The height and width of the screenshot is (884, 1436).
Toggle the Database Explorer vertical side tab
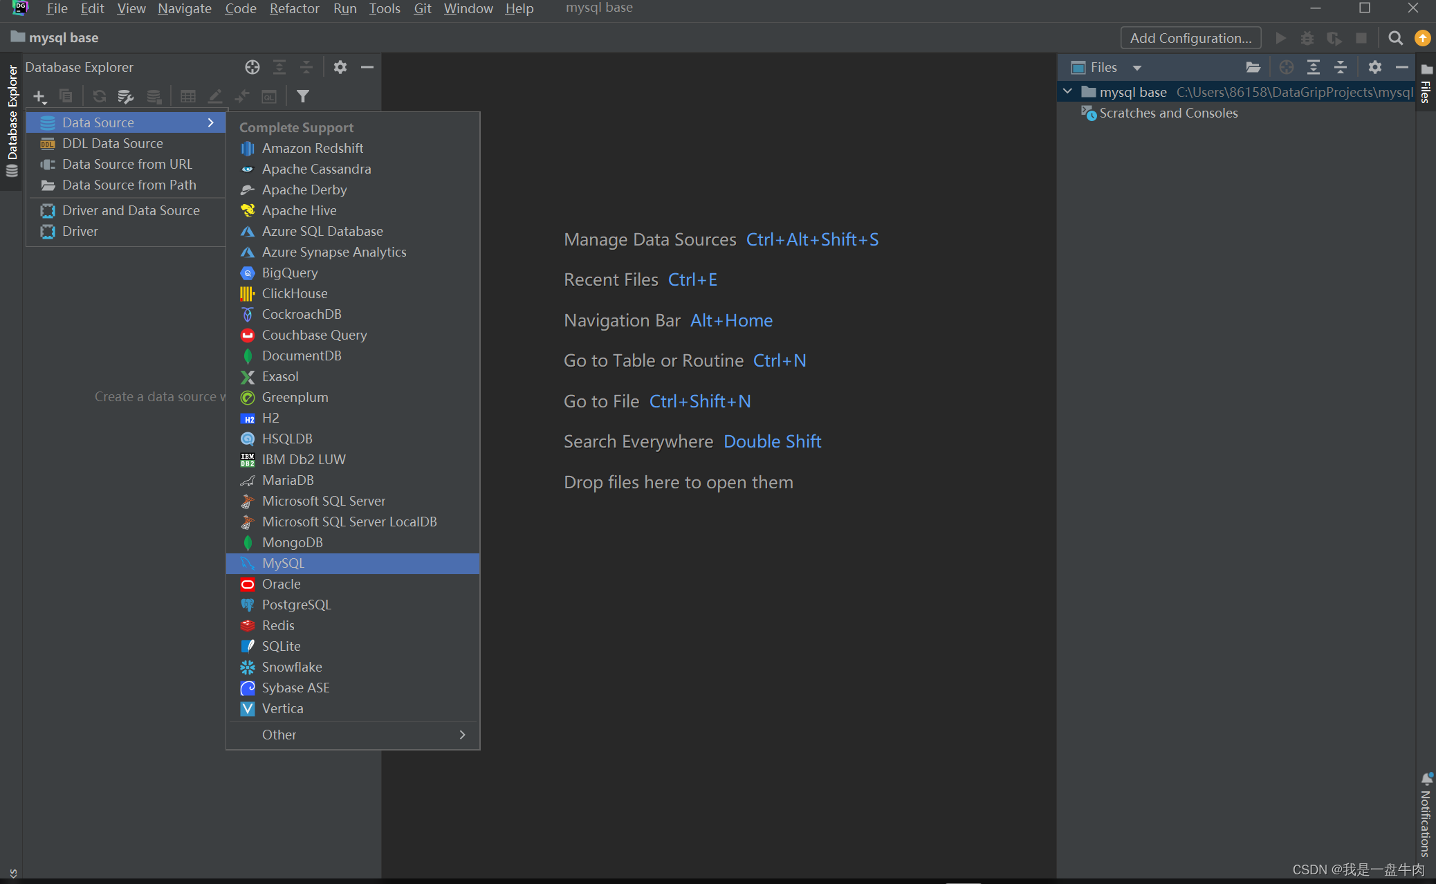point(12,114)
